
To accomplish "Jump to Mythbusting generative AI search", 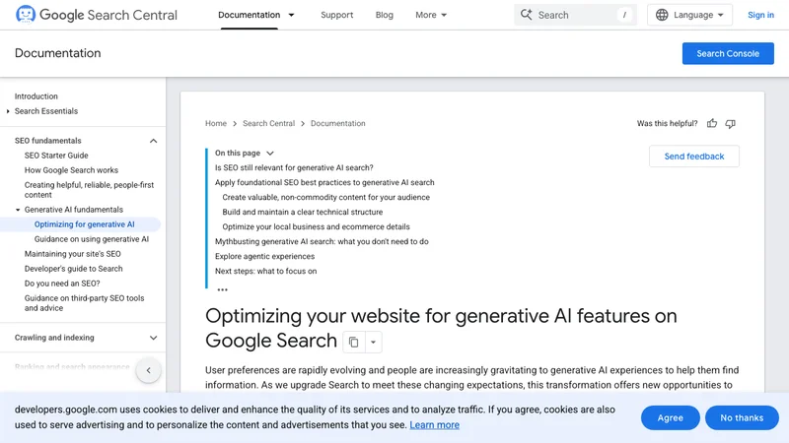I will [322, 241].
